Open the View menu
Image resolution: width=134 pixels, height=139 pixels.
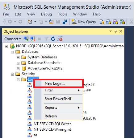(31, 14)
